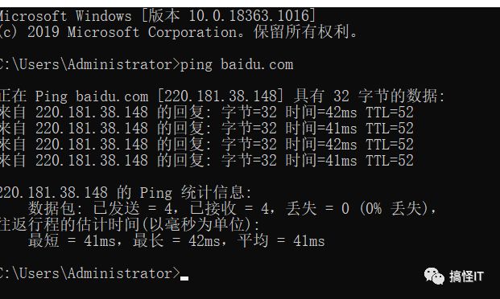Click the blinking cursor at the prompt
The height and width of the screenshot is (299, 500).
184,278
